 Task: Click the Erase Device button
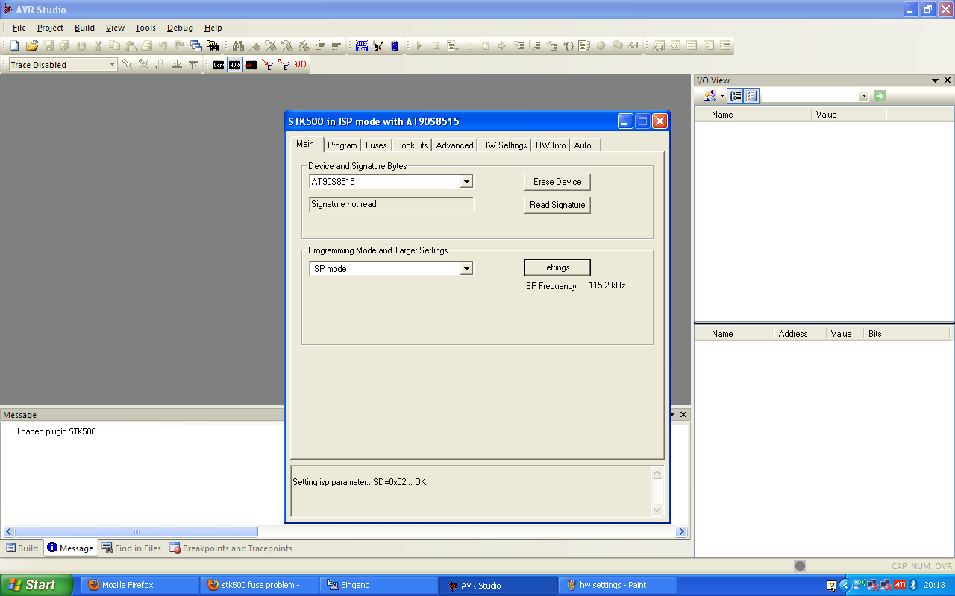tap(557, 182)
